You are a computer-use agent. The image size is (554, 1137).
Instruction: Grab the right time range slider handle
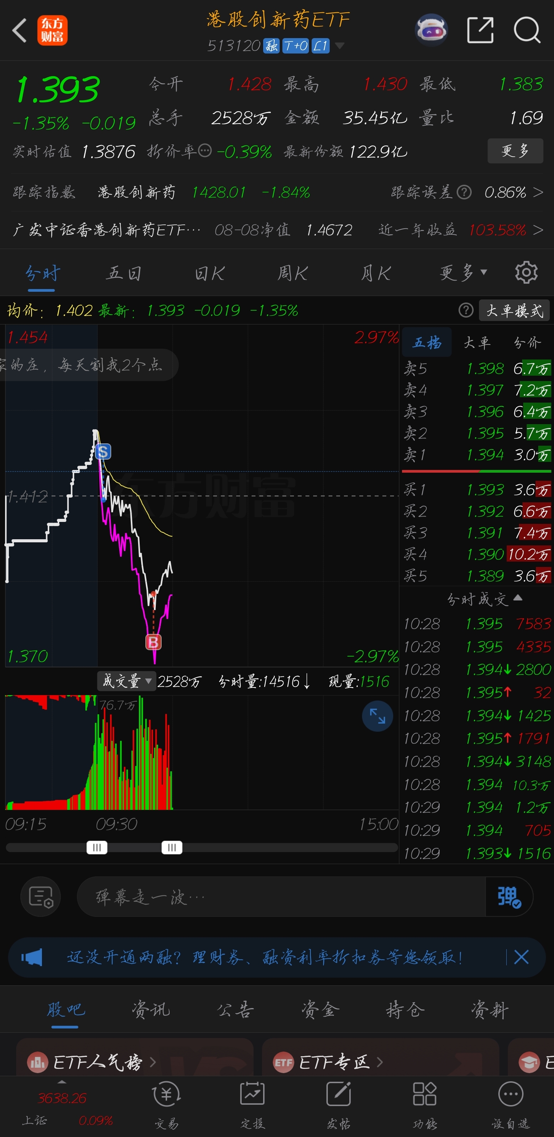[x=172, y=848]
